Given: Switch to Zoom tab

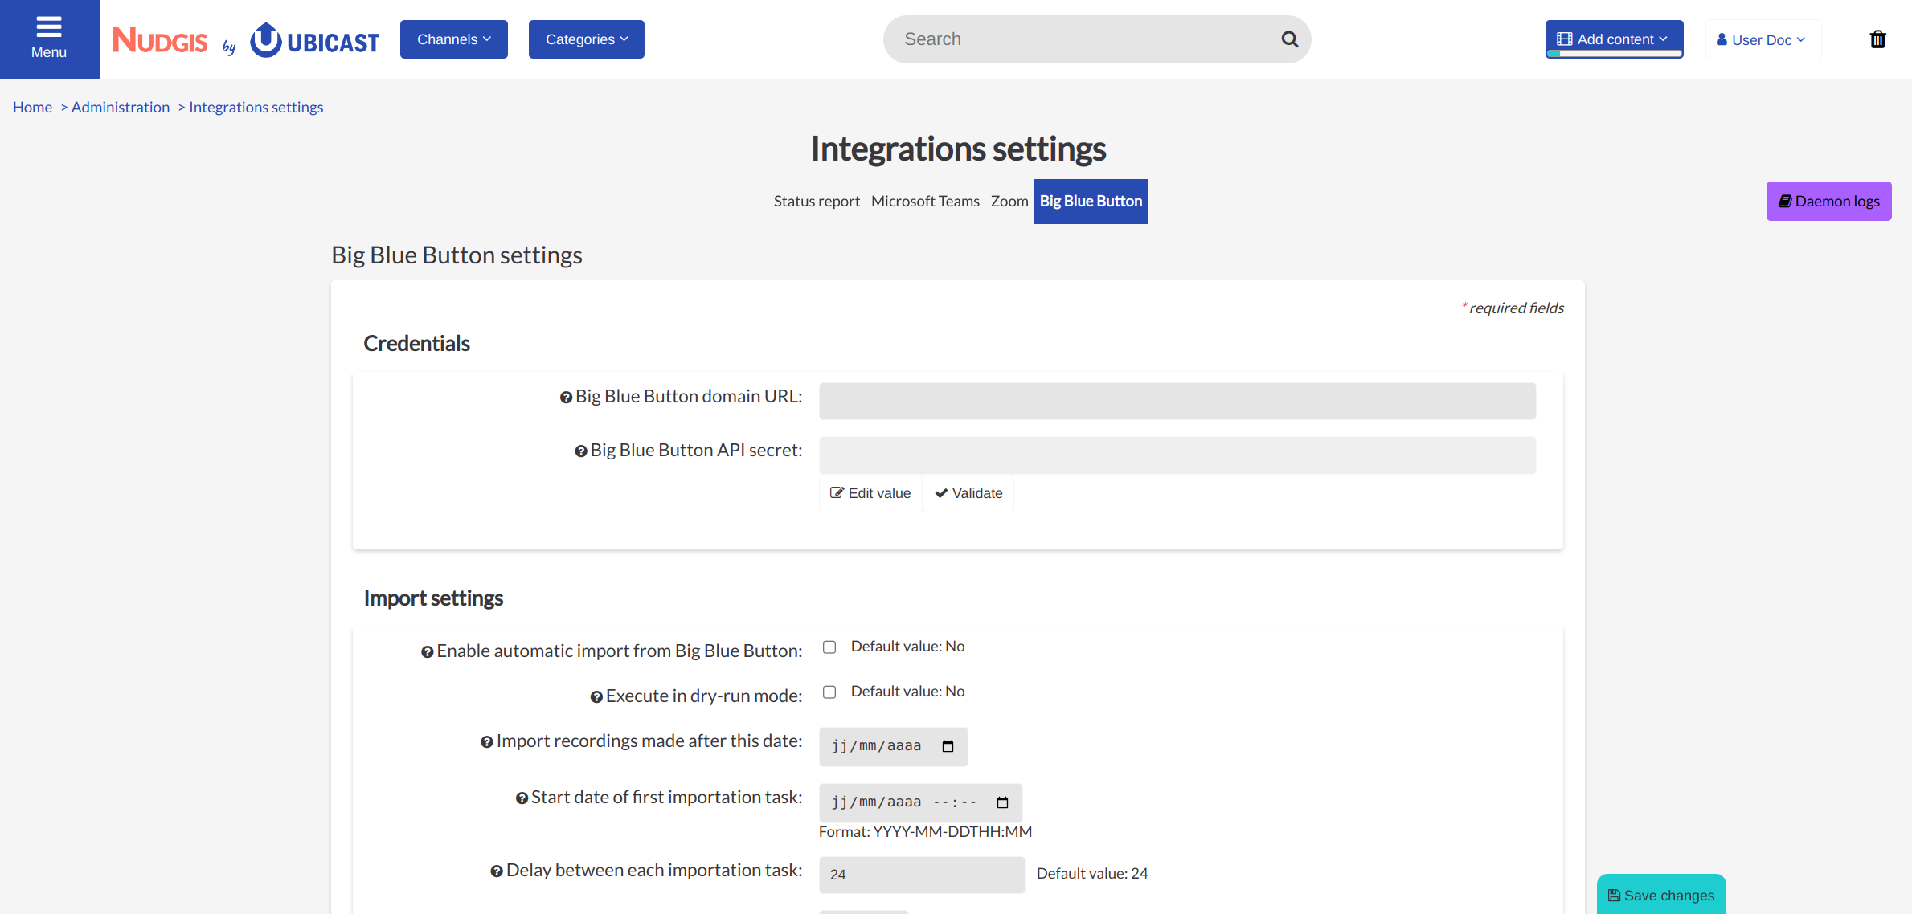Looking at the screenshot, I should pyautogui.click(x=1009, y=202).
